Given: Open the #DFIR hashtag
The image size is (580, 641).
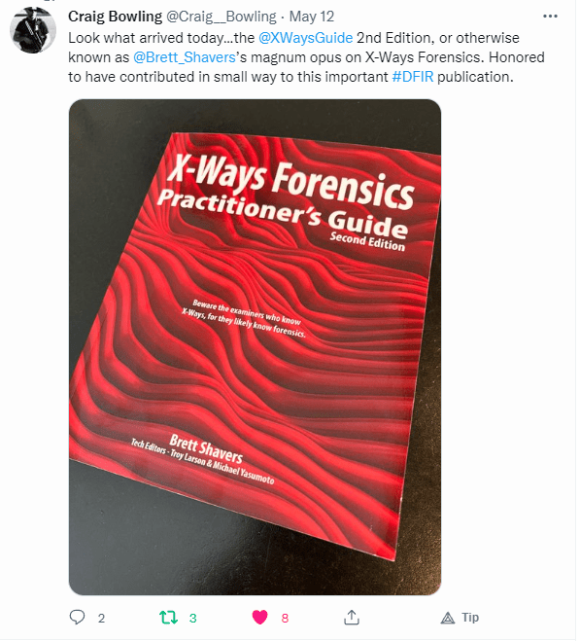Looking at the screenshot, I should coord(413,77).
